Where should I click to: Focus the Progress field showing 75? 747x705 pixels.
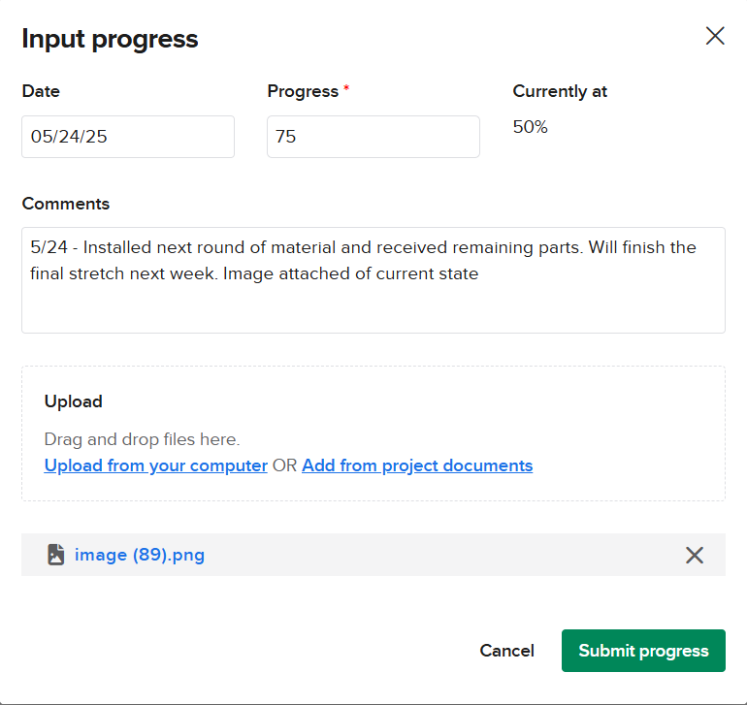pos(373,137)
